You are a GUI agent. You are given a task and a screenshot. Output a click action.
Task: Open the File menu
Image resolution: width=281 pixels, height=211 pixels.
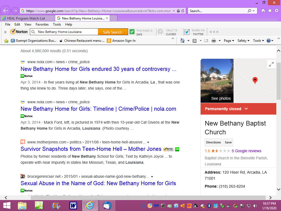[x=8, y=24]
